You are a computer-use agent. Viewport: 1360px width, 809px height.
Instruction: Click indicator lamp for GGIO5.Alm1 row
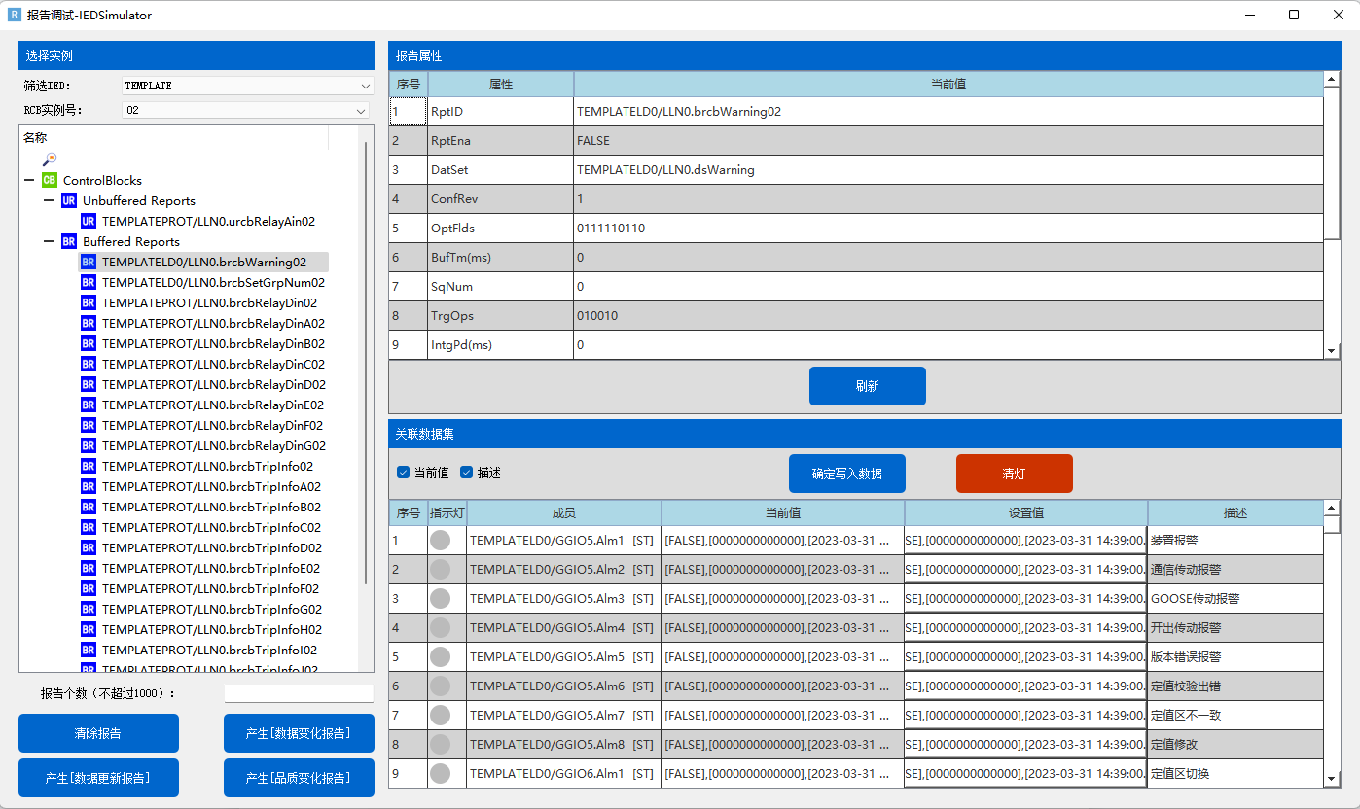[x=441, y=540]
